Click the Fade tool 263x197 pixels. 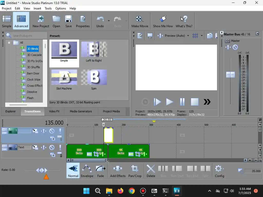(x=101, y=171)
